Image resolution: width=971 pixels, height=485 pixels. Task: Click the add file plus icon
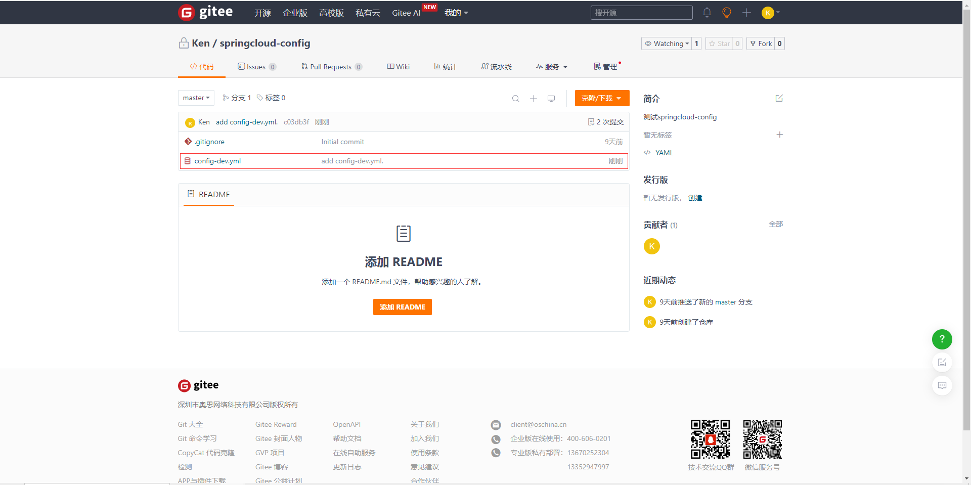533,99
